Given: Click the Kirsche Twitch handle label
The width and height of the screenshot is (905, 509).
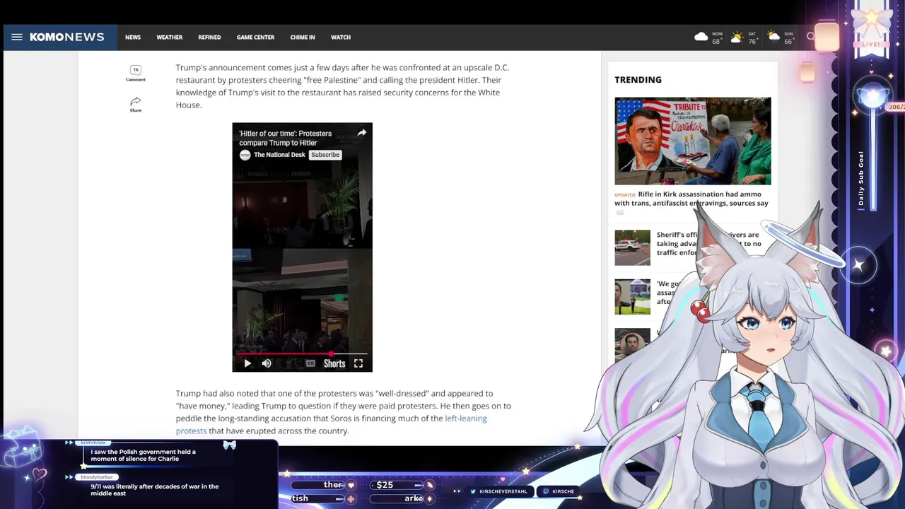Looking at the screenshot, I should (x=563, y=491).
